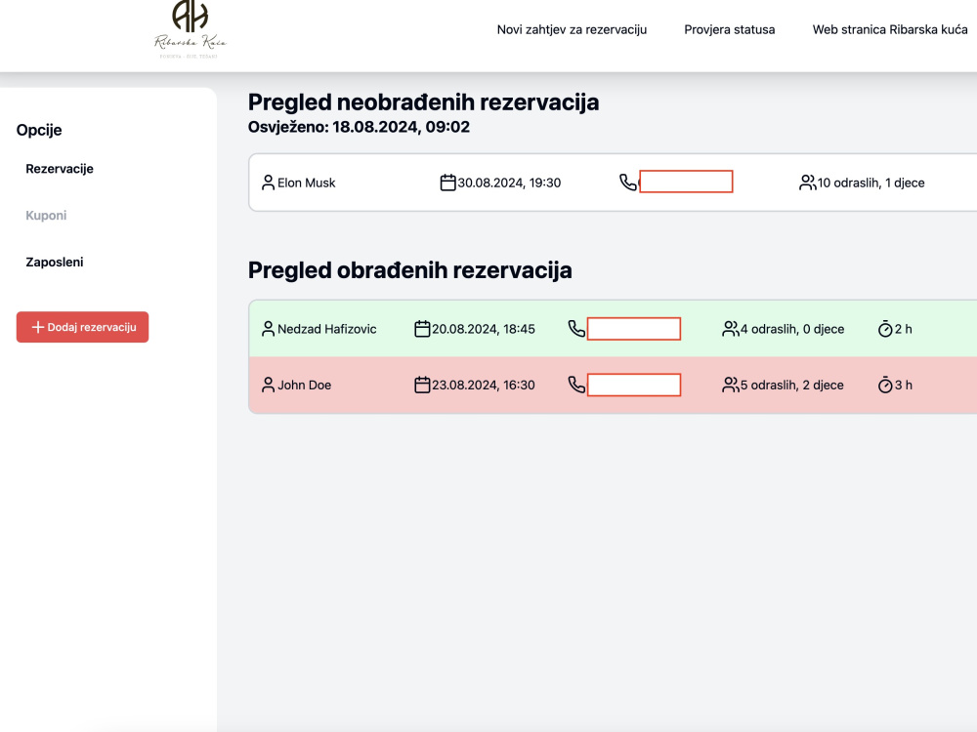The height and width of the screenshot is (732, 977).
Task: Click the date 20.08.2024, 18:45
Action: (x=483, y=329)
